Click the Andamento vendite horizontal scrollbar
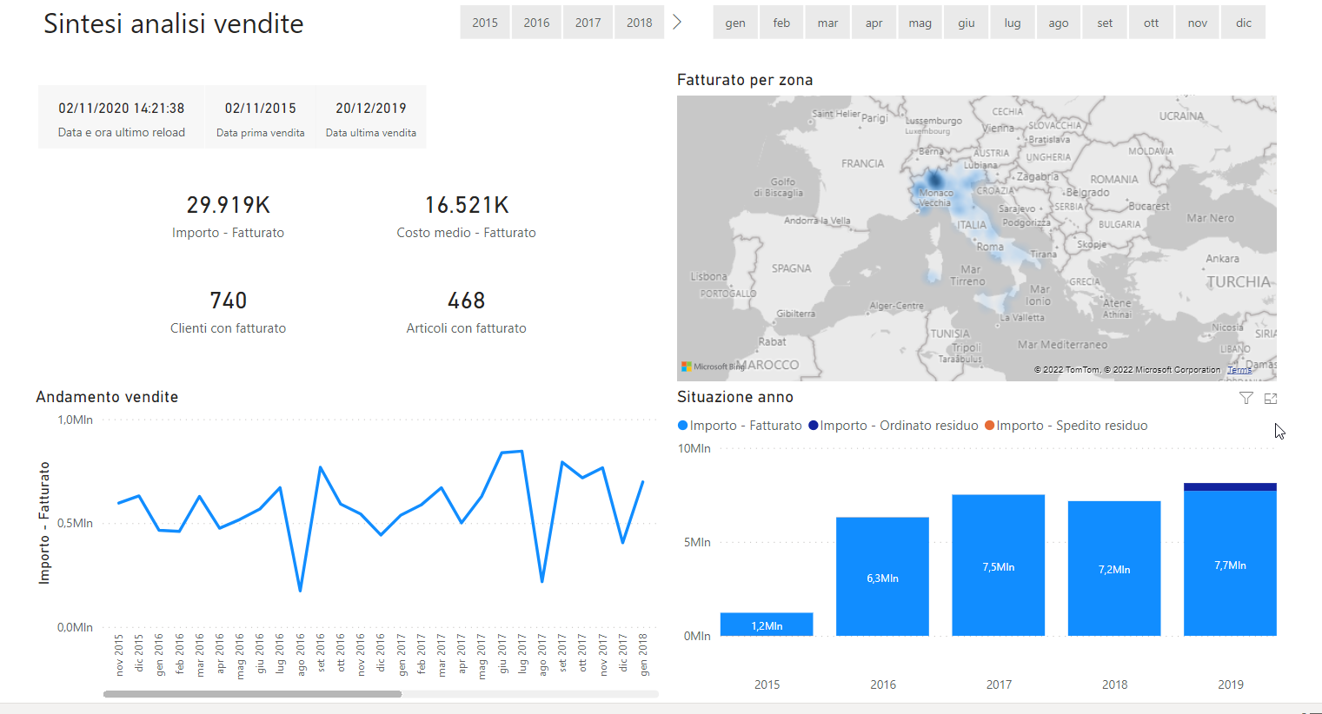1322x714 pixels. [252, 694]
